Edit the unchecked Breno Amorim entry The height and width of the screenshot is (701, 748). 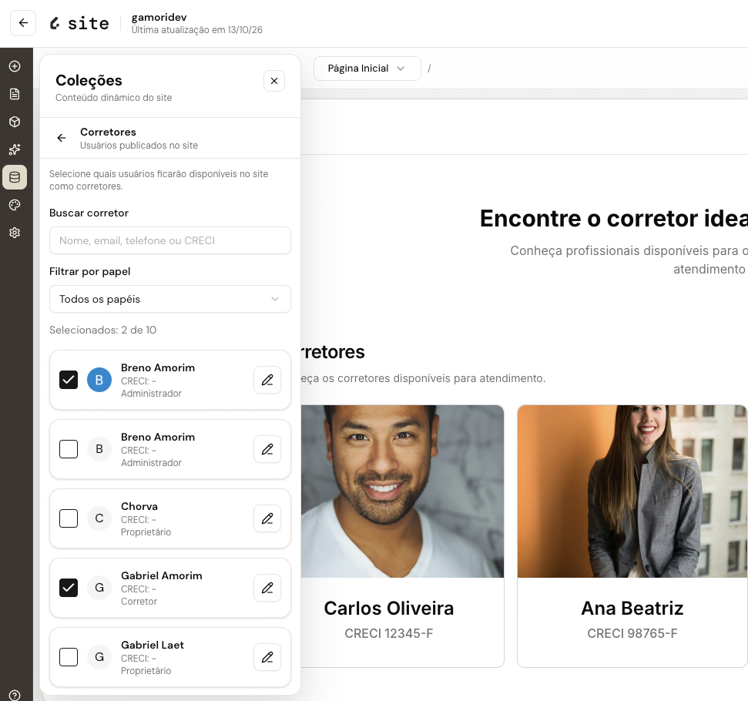(x=267, y=449)
